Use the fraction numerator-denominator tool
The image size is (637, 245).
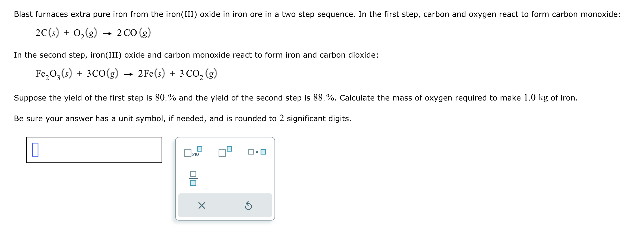pos(193,178)
